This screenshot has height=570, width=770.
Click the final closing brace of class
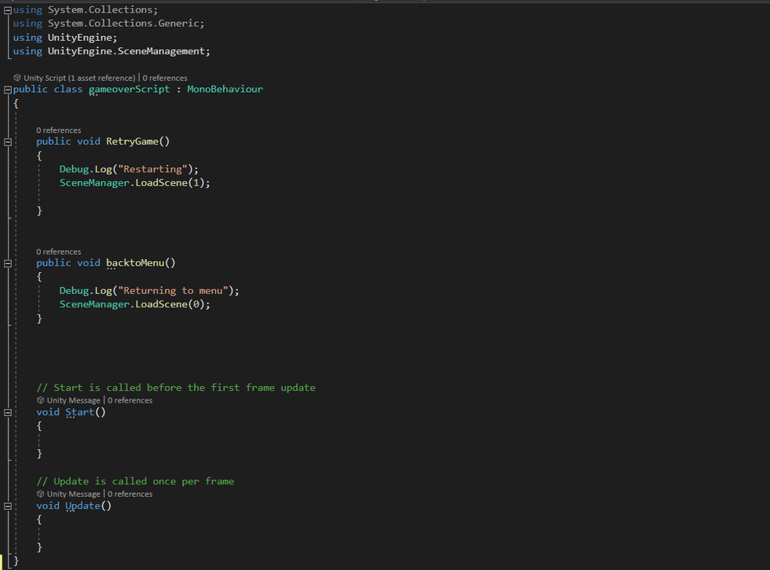[16, 561]
